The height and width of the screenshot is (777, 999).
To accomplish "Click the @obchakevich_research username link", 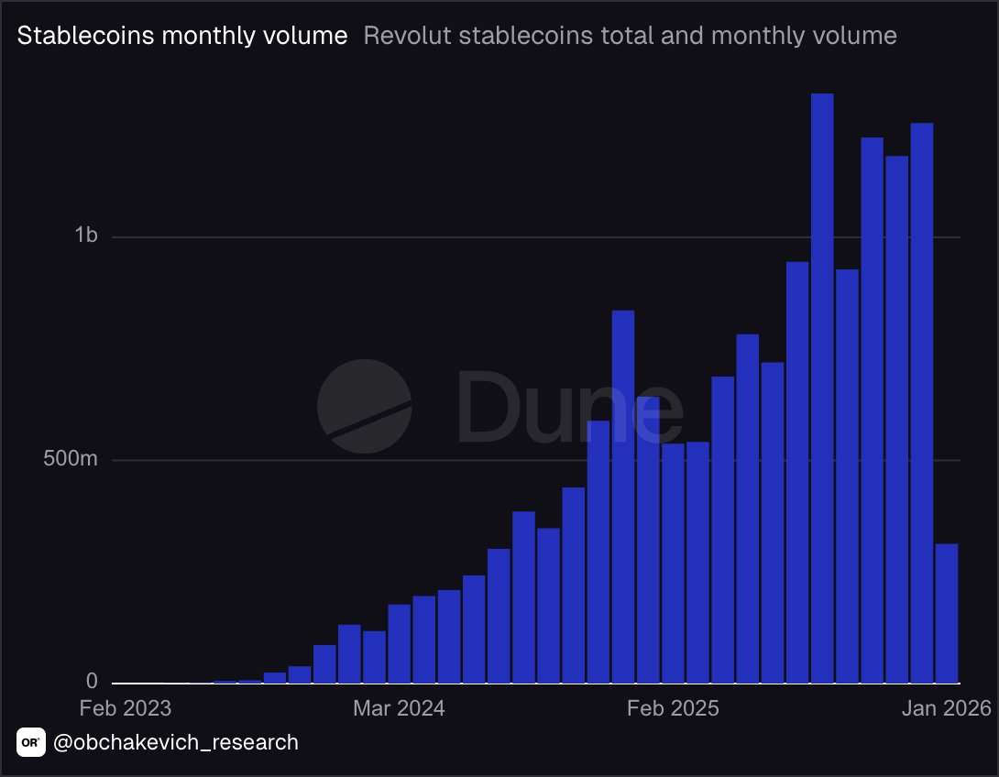I will 174,743.
